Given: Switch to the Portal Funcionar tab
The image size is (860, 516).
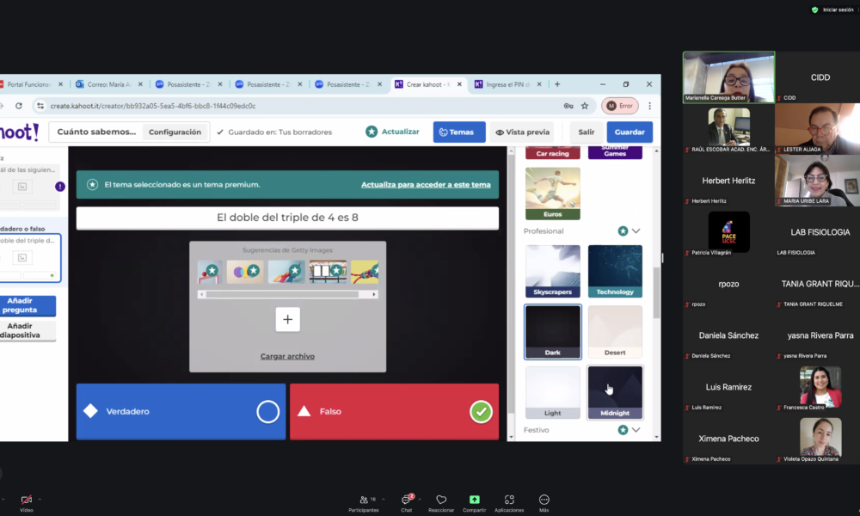Looking at the screenshot, I should coord(28,84).
